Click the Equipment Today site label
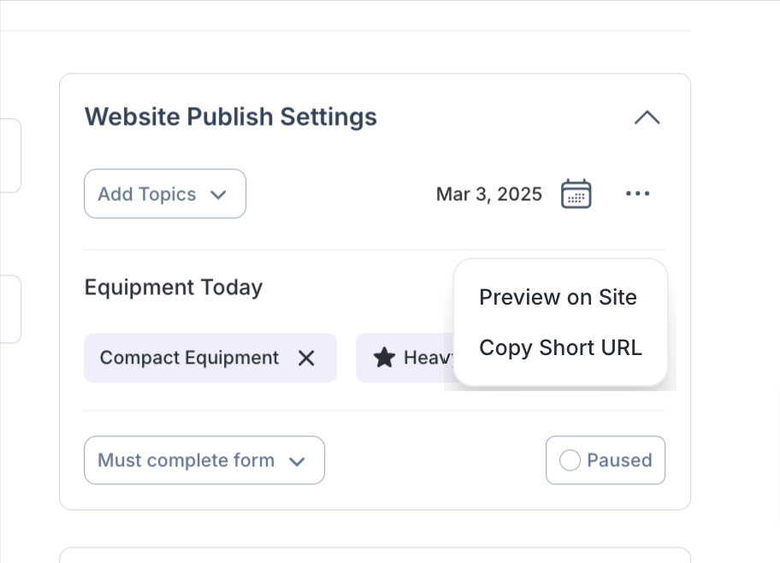Viewport: 780px width, 563px height. [x=173, y=287]
